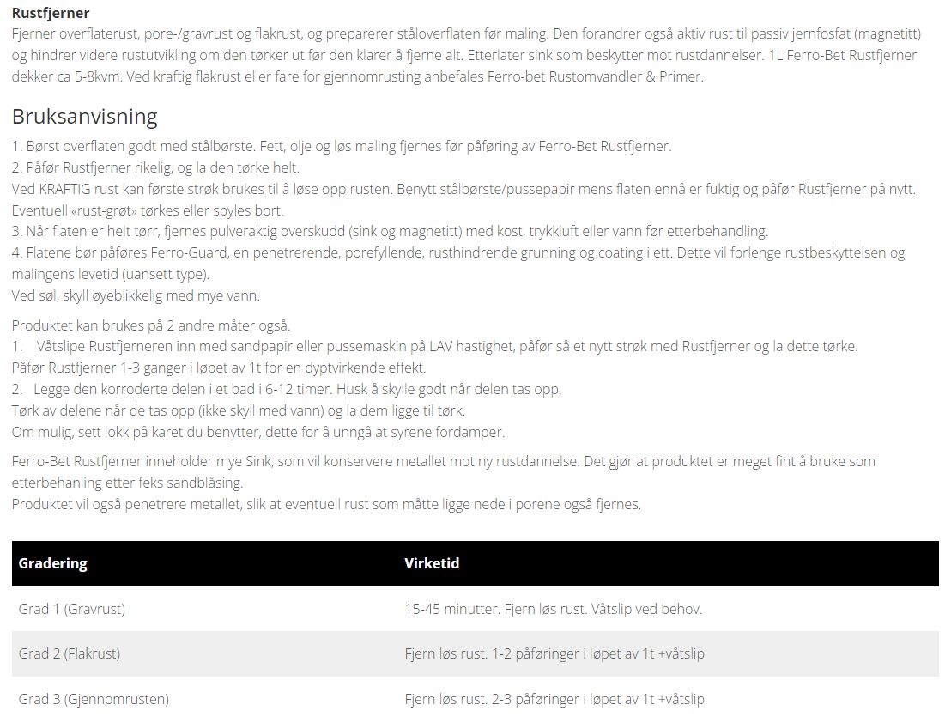This screenshot has width=945, height=723.
Task: Select the Grad 1 (Gravrust) cell
Action: 72,609
